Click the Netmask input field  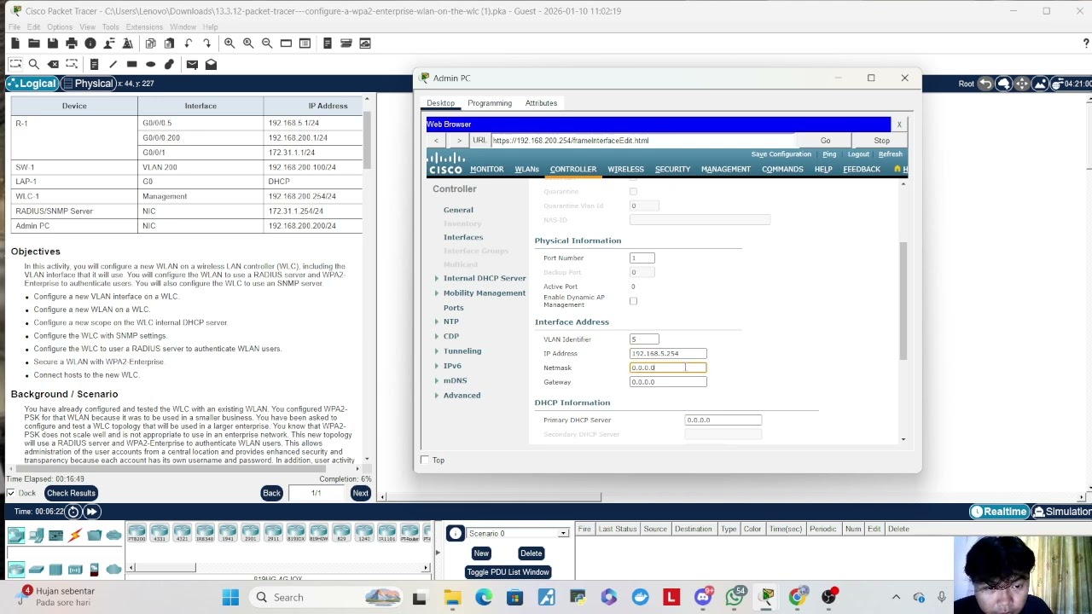pyautogui.click(x=668, y=368)
